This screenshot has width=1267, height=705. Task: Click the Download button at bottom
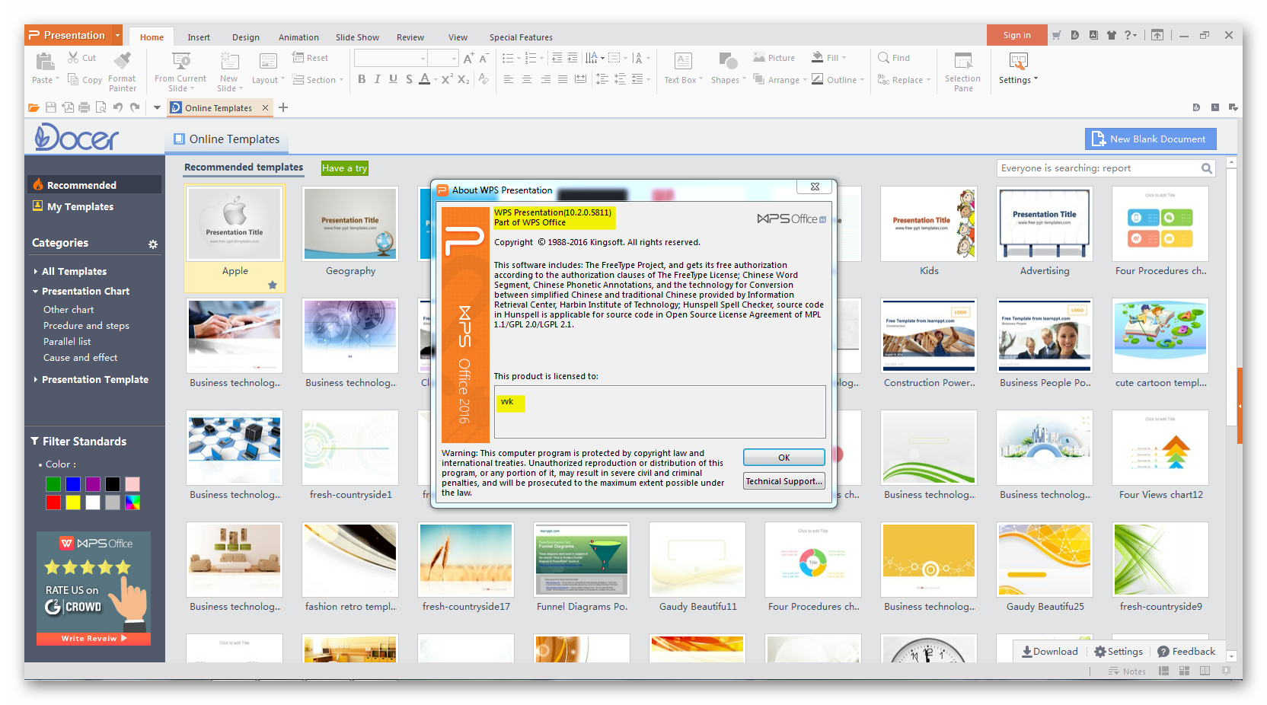click(1049, 652)
